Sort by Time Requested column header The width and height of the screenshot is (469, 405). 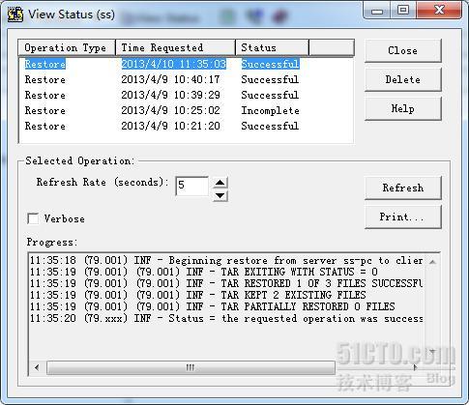175,47
